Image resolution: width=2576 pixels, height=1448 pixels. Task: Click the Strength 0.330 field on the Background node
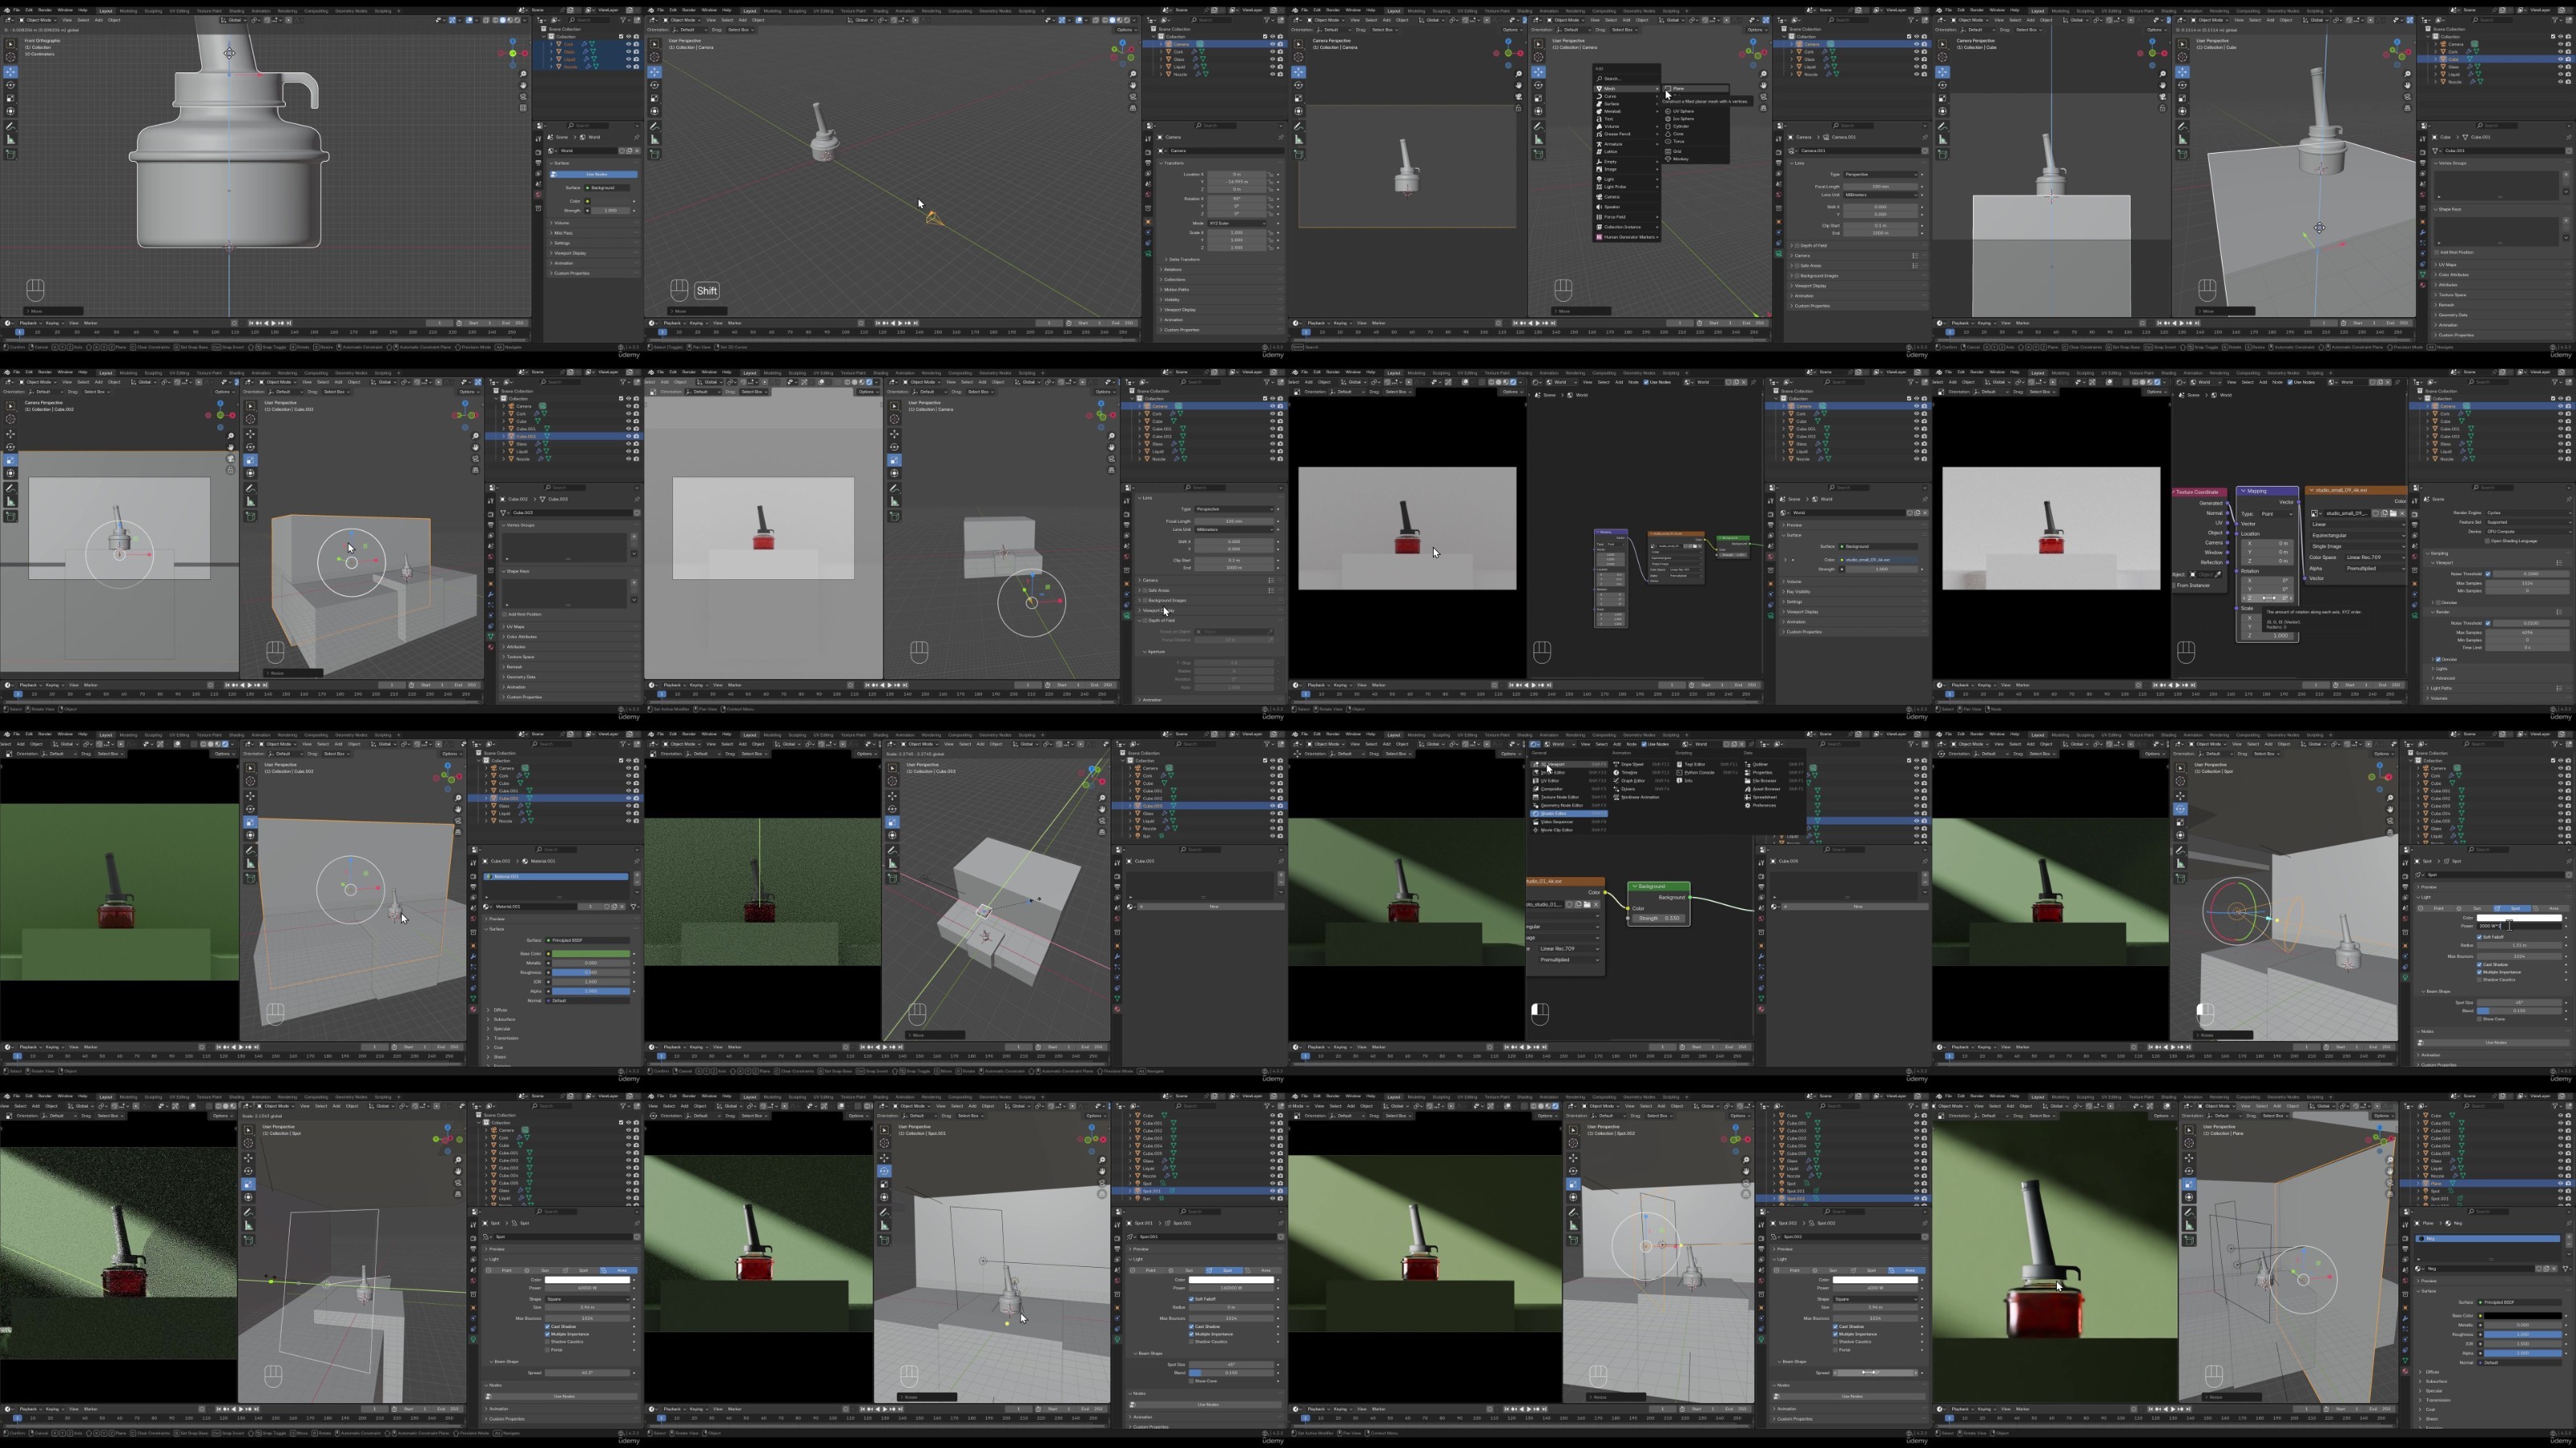click(1659, 919)
